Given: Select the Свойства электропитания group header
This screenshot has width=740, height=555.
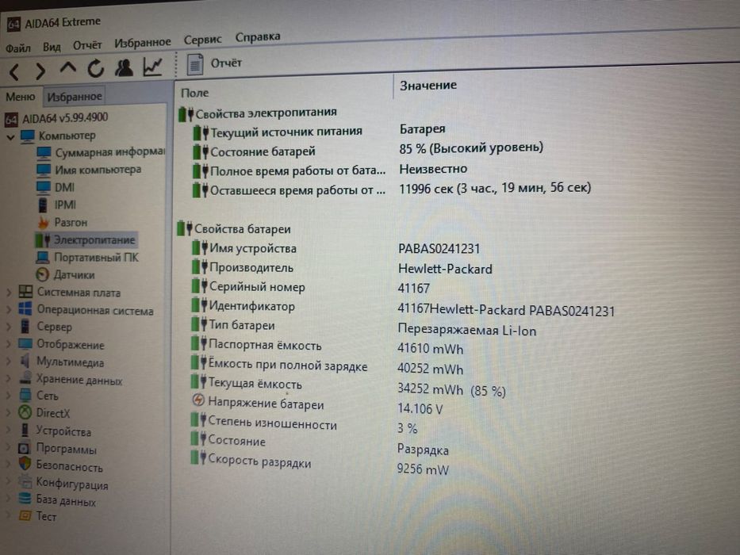Looking at the screenshot, I should click(258, 113).
